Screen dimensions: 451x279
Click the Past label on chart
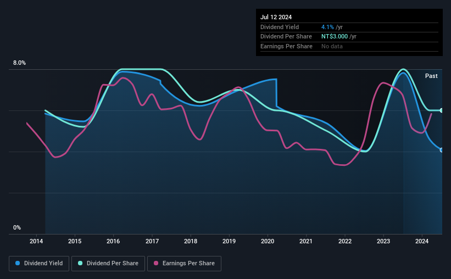(431, 76)
